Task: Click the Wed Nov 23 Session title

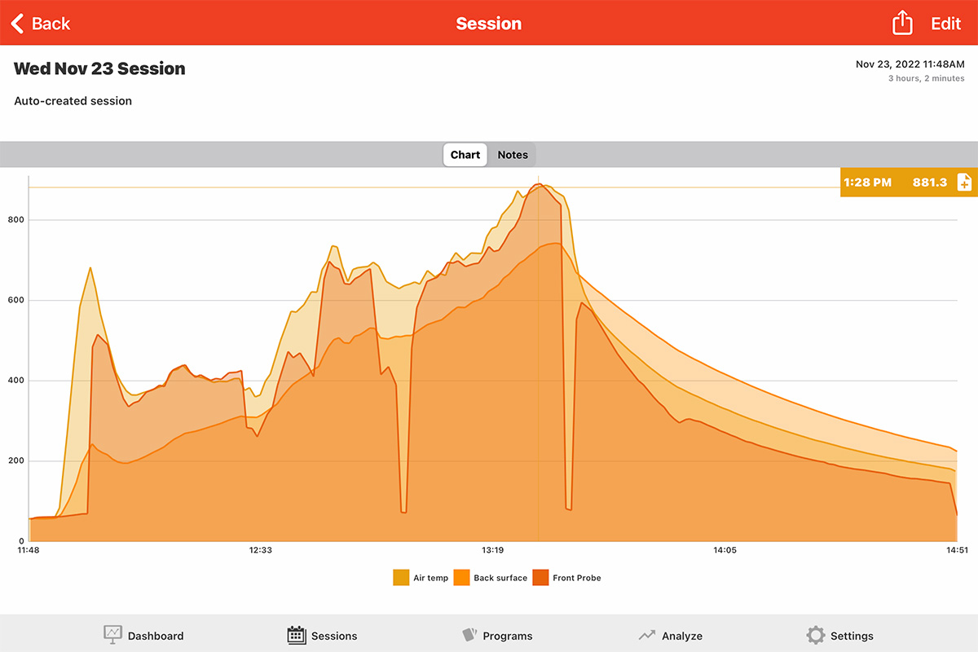Action: [x=99, y=69]
